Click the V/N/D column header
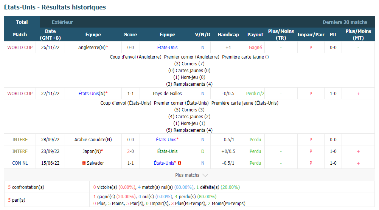The width and height of the screenshot is (379, 210). (x=203, y=34)
